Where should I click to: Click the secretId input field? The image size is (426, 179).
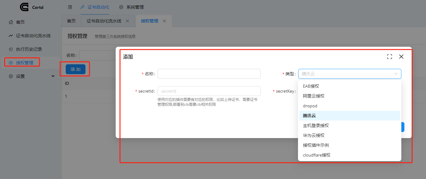(209, 91)
